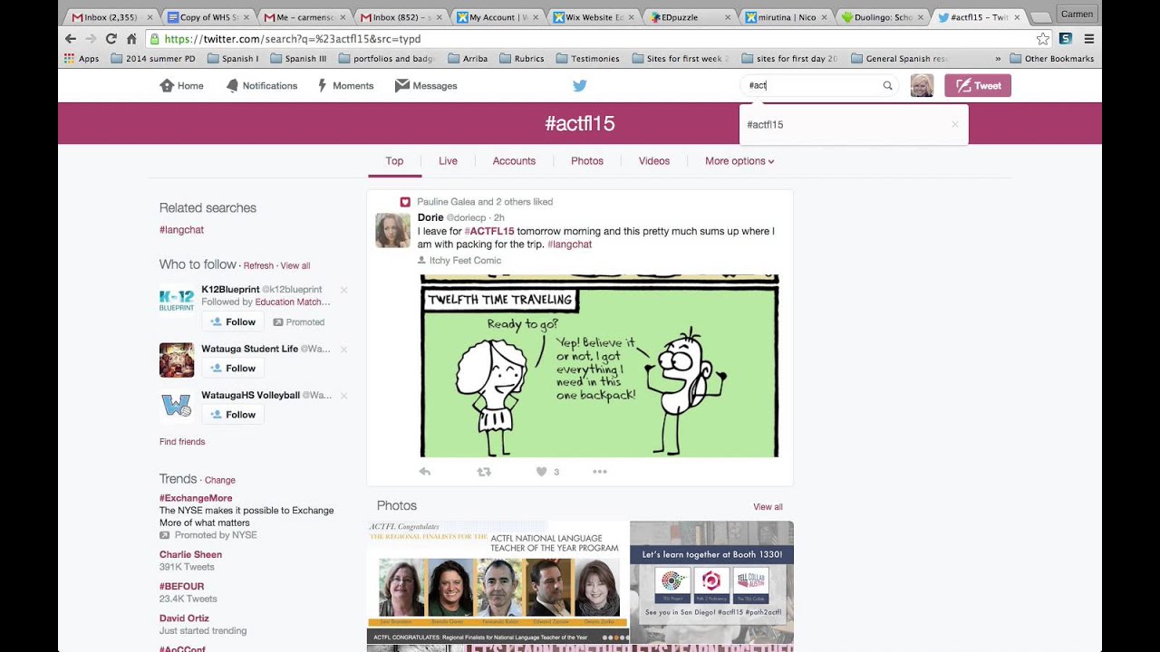Click the search magnifier icon
Viewport: 1160px width, 652px height.
click(x=888, y=86)
